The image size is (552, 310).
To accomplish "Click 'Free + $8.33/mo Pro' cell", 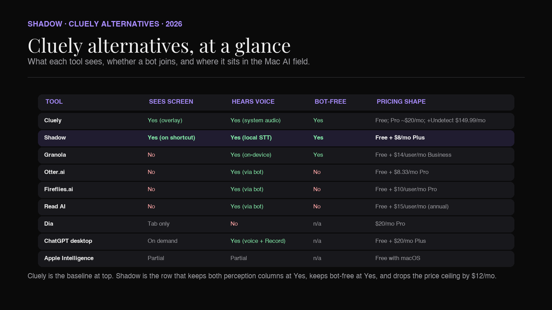I will point(402,172).
